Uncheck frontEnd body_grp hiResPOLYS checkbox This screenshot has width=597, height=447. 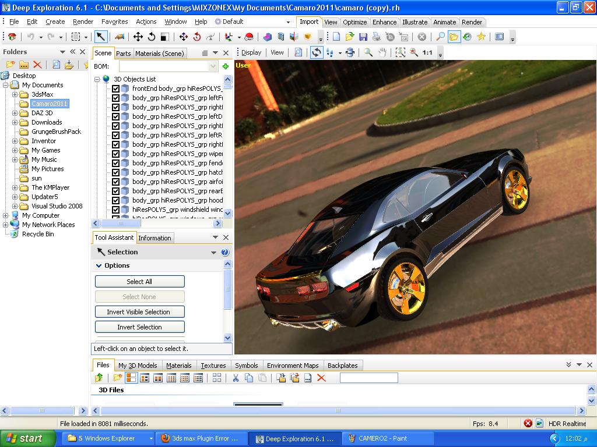coord(116,88)
